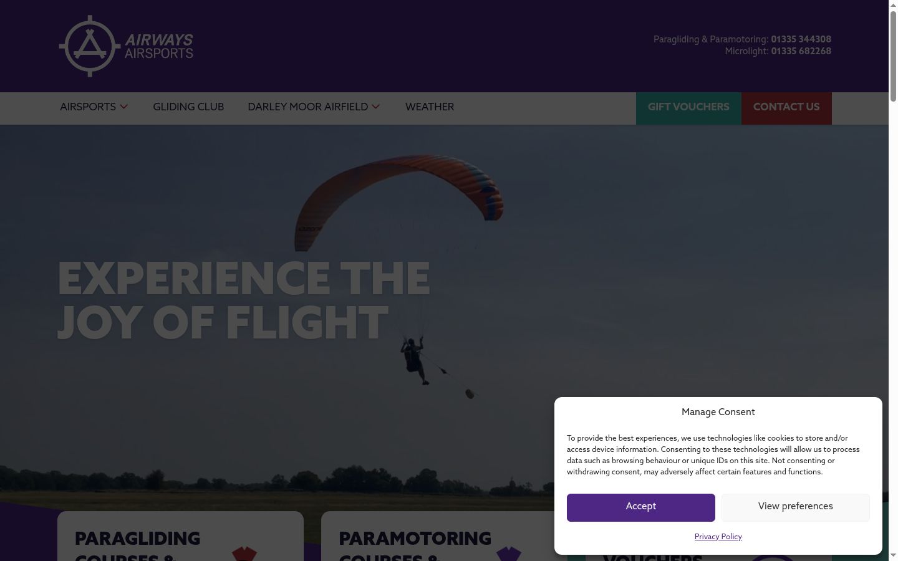
Task: Click the red paragliding card icon
Action: pyautogui.click(x=244, y=554)
